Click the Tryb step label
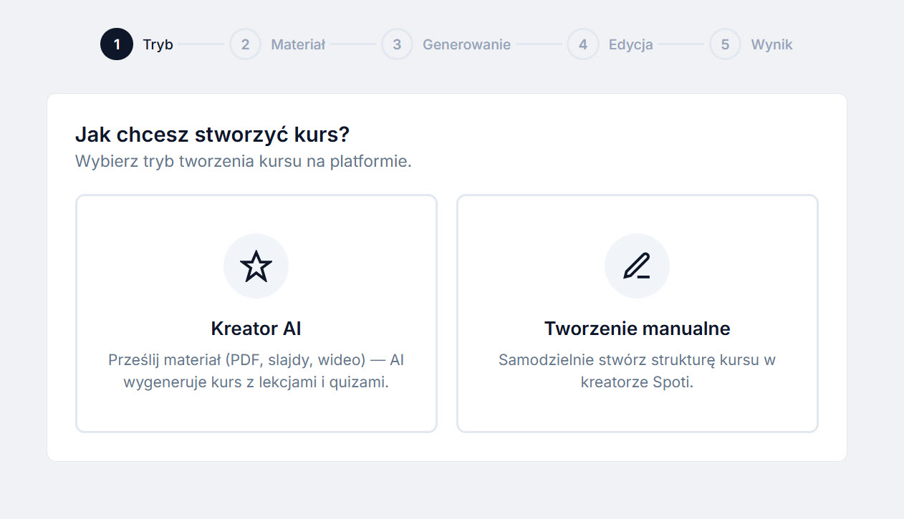The image size is (904, 519). click(x=157, y=44)
